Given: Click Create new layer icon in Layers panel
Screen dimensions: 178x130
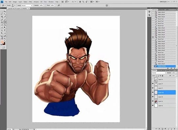Looking at the screenshot, I should (x=171, y=129).
